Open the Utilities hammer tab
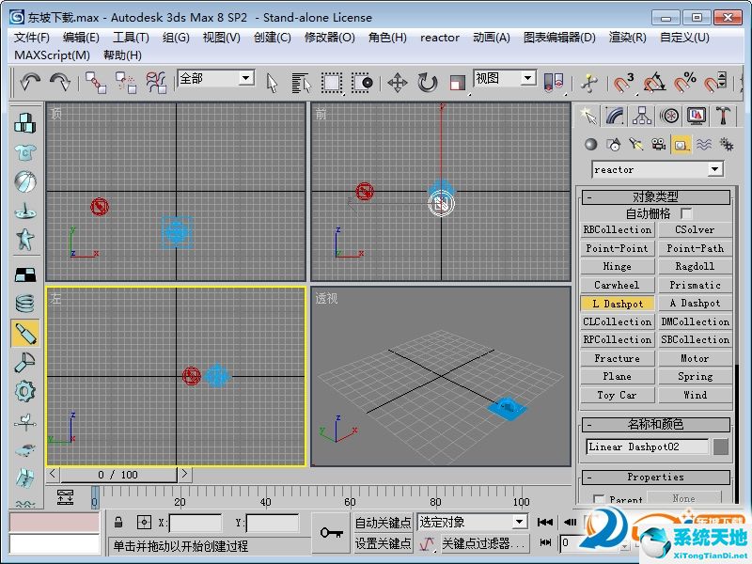Screen dimensions: 752x564 pyautogui.click(x=723, y=116)
